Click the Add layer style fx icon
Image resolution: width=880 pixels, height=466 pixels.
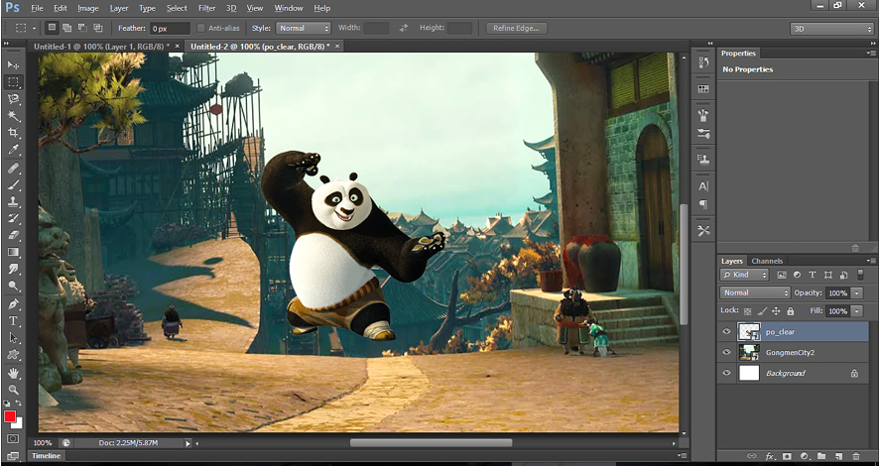point(770,456)
